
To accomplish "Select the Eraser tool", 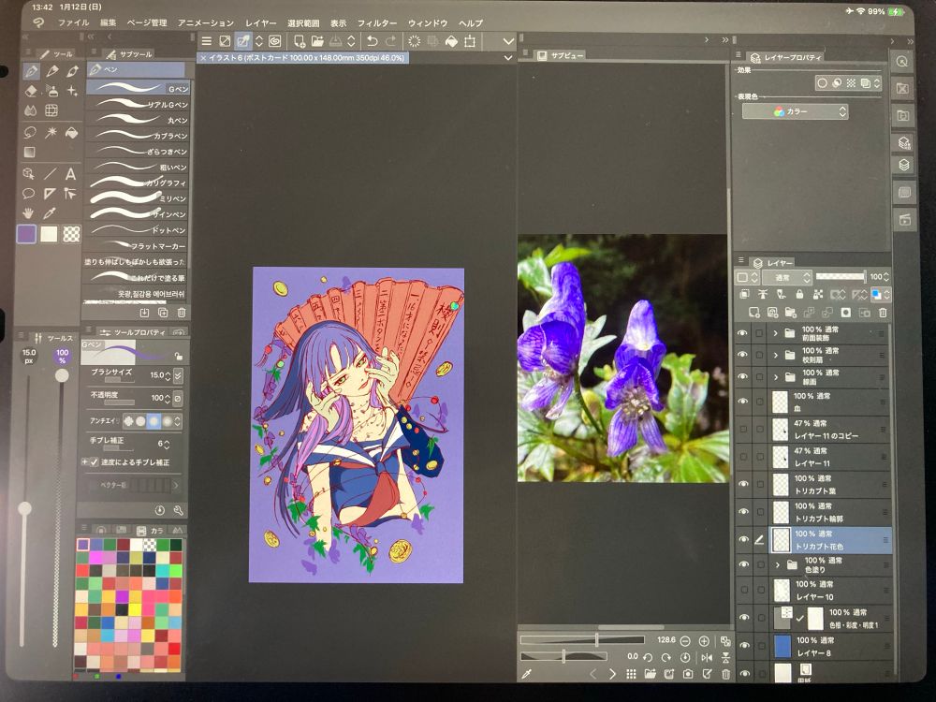I will coord(31,91).
